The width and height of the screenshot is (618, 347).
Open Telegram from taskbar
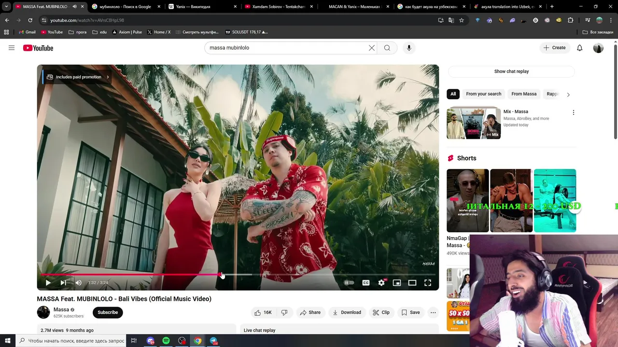click(x=213, y=341)
